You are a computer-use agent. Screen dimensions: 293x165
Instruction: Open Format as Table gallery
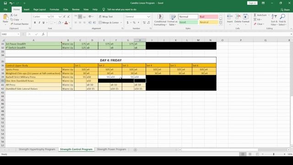coord(172,20)
